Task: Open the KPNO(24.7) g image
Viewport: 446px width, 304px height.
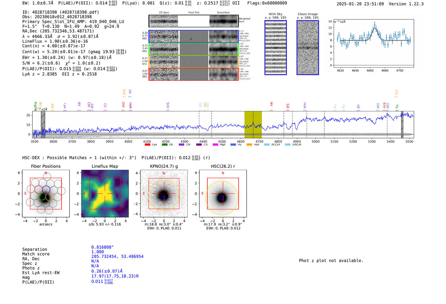Action: [x=164, y=194]
